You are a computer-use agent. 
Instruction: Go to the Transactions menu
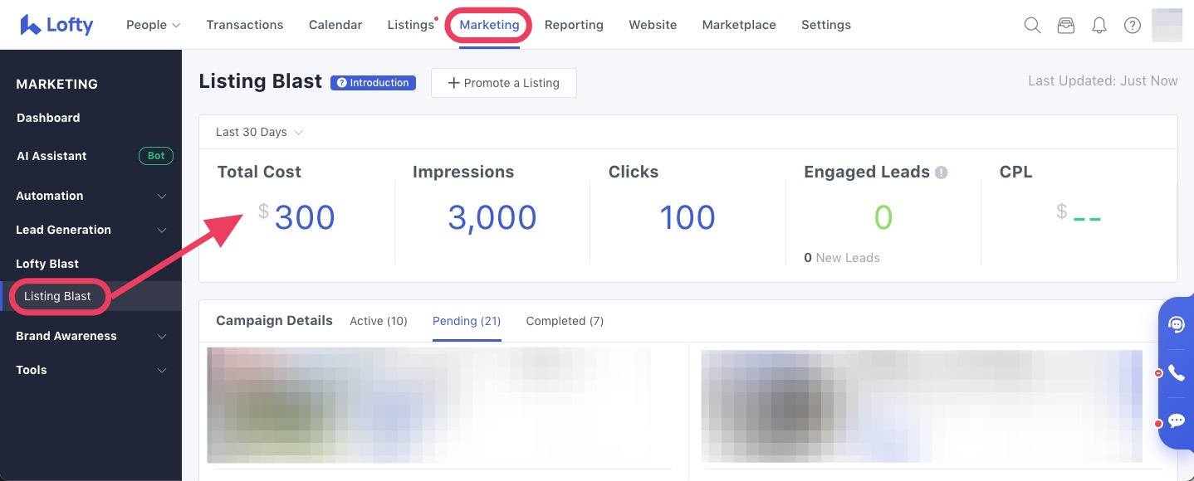point(245,25)
